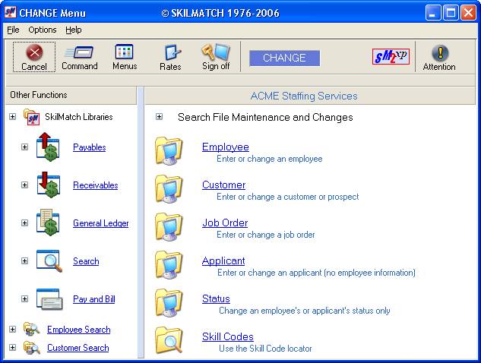
Task: Open the General Ledger link
Action: pos(101,223)
